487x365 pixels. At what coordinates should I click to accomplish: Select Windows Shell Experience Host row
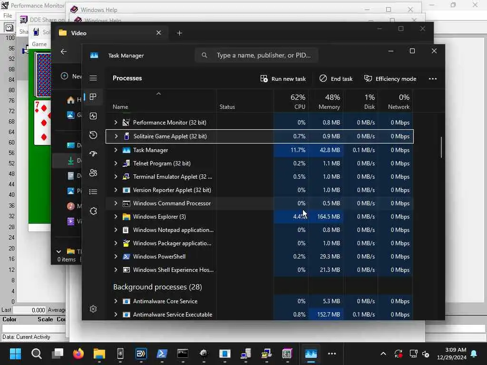pyautogui.click(x=259, y=270)
